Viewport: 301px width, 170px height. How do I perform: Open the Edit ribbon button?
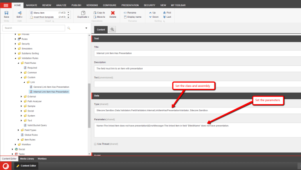coord(19,14)
